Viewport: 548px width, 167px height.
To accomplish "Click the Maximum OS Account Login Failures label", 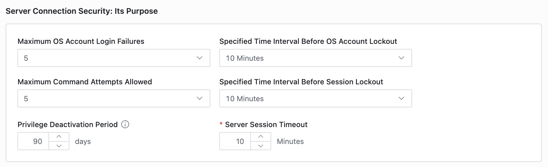I will click(x=81, y=41).
